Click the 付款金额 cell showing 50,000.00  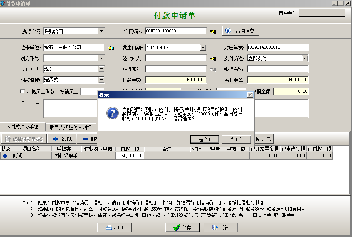point(130,156)
